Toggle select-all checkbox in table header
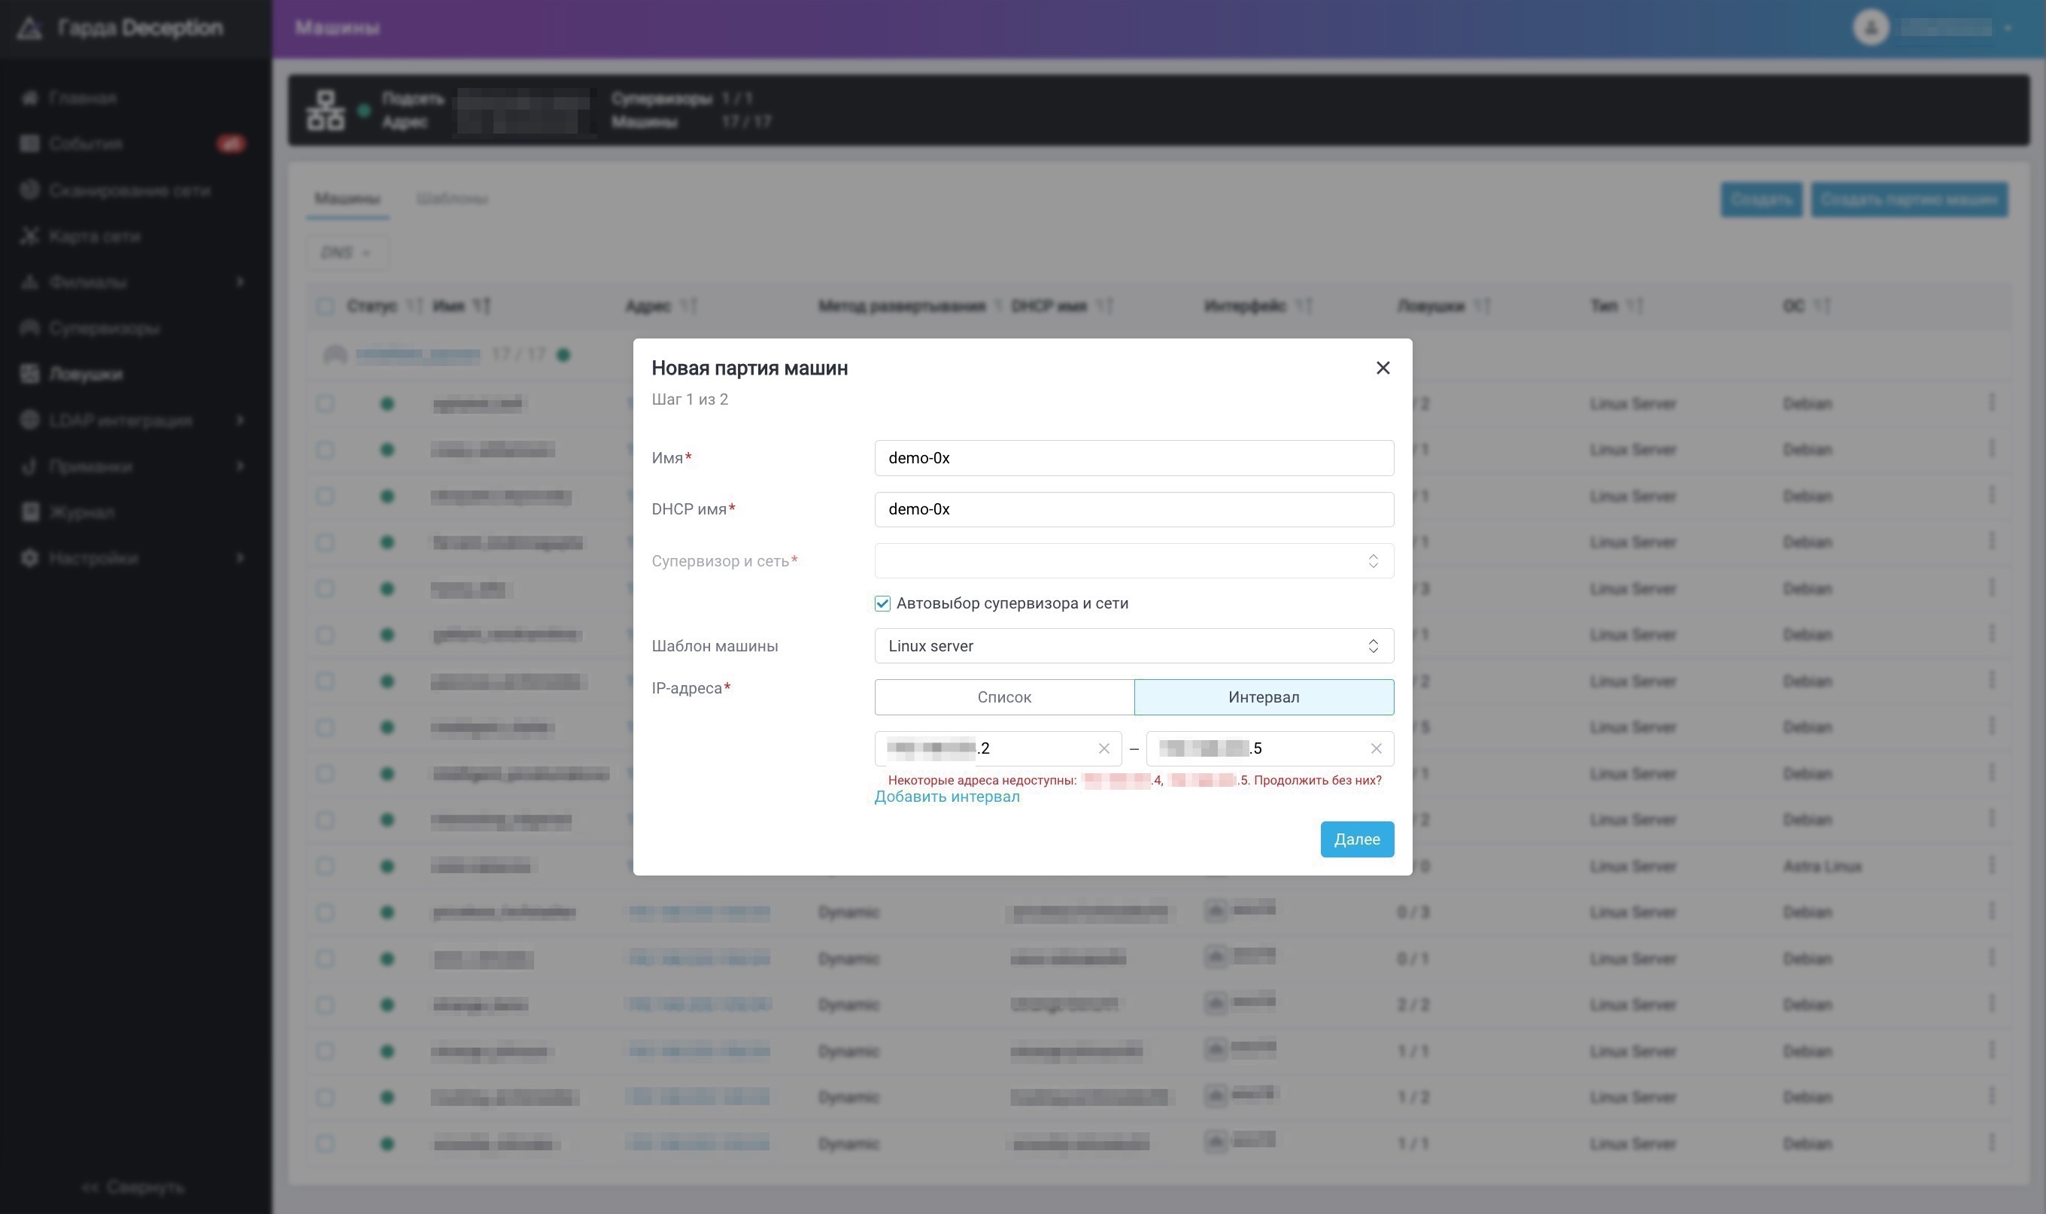Screen dimensions: 2046x1214 click(x=325, y=306)
